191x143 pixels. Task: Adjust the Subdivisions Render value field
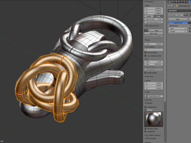(x=178, y=31)
